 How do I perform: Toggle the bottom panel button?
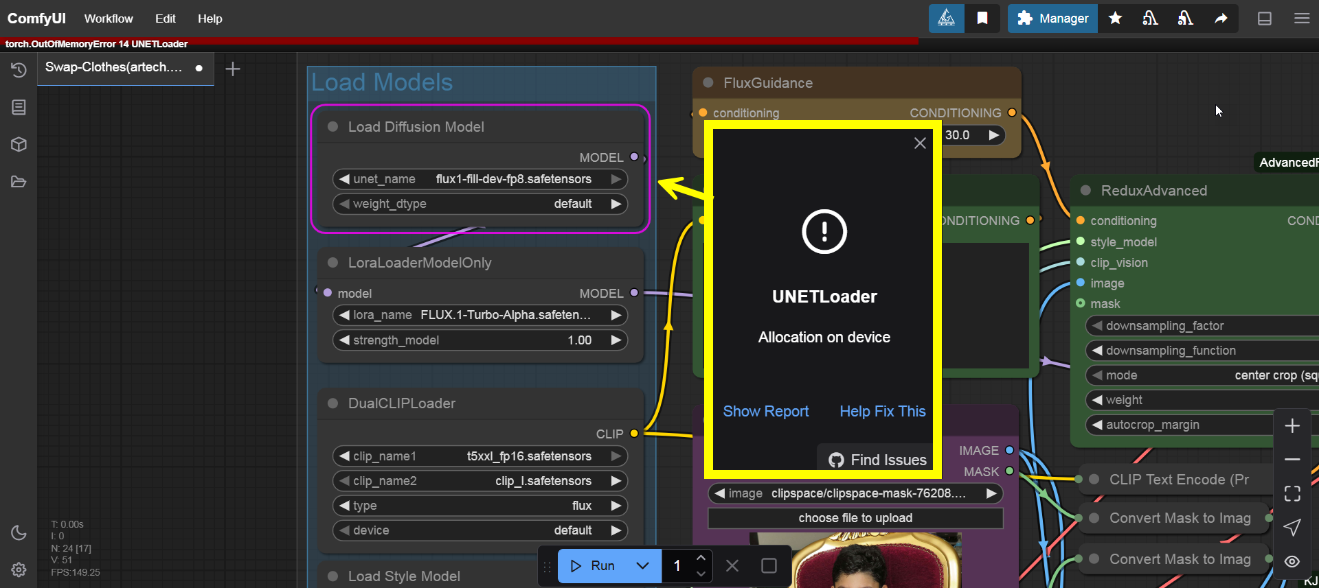click(x=1264, y=19)
